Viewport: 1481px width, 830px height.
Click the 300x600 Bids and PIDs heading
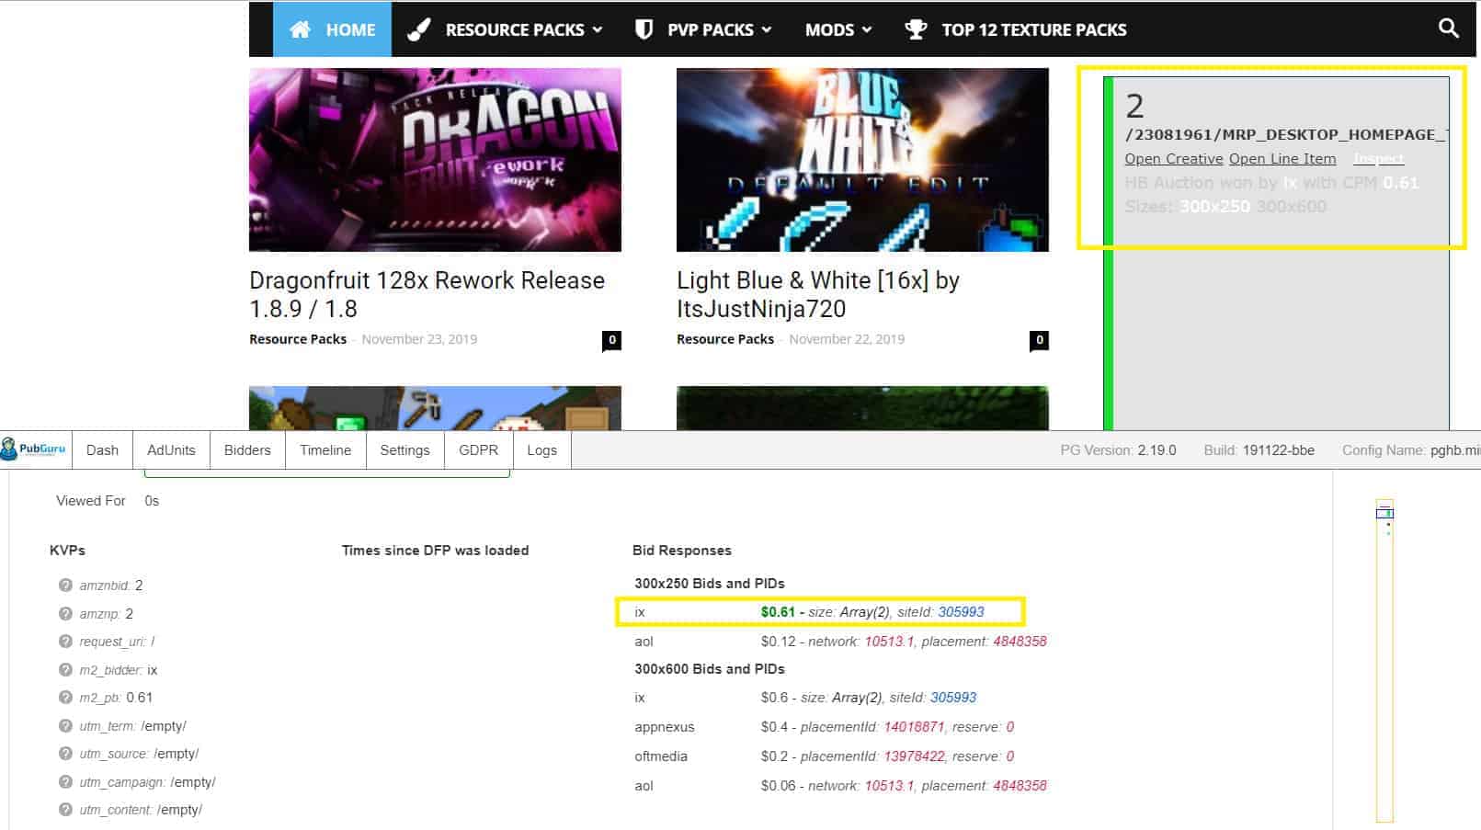coord(710,669)
